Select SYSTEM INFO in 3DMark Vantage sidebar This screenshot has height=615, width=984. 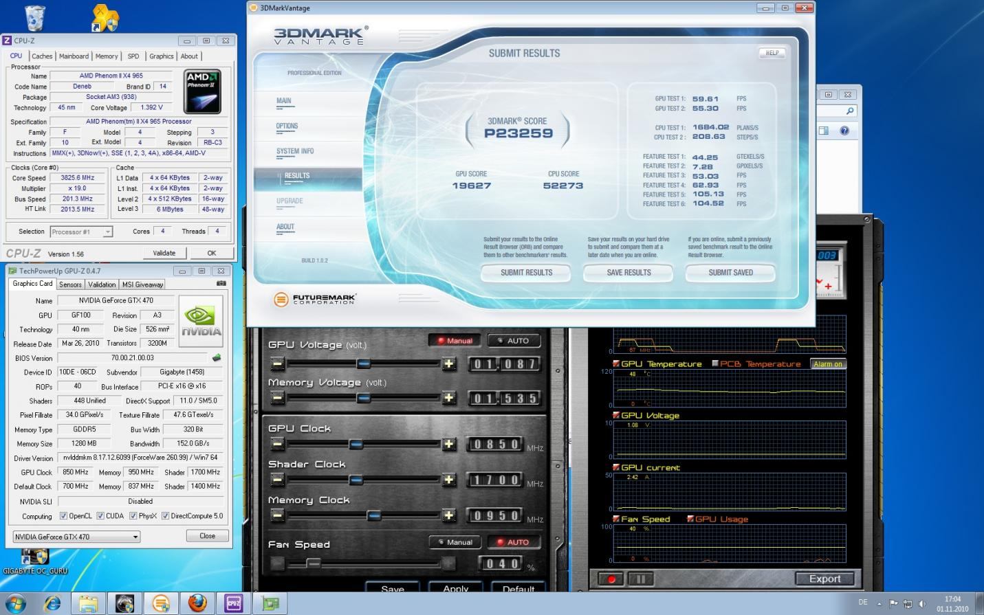(x=295, y=151)
